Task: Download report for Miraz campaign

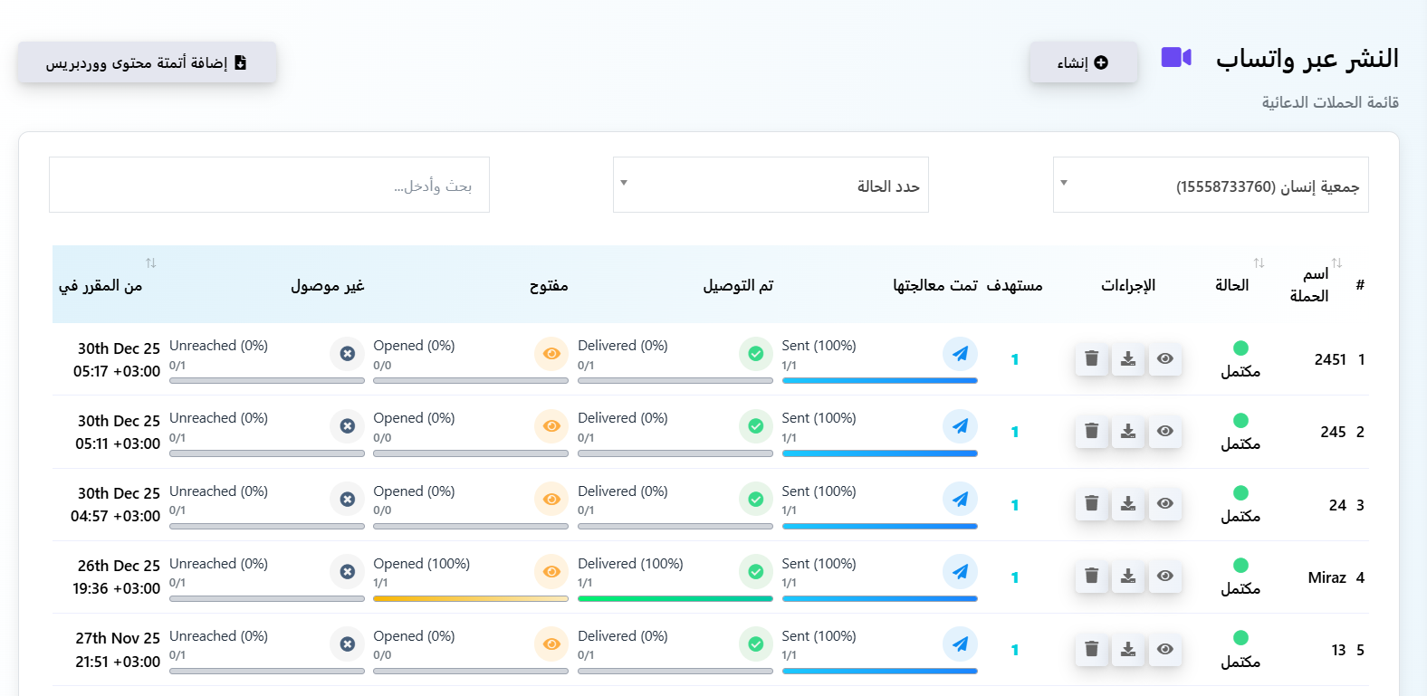Action: 1128,577
